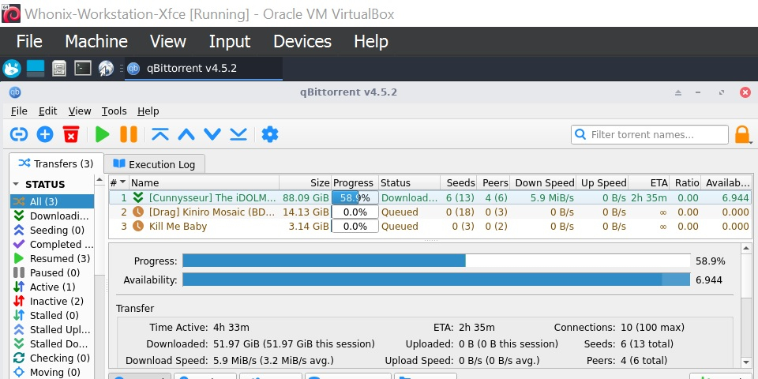Image resolution: width=758 pixels, height=379 pixels.
Task: Select the Kill Me Baby torrent row
Action: tap(430, 227)
